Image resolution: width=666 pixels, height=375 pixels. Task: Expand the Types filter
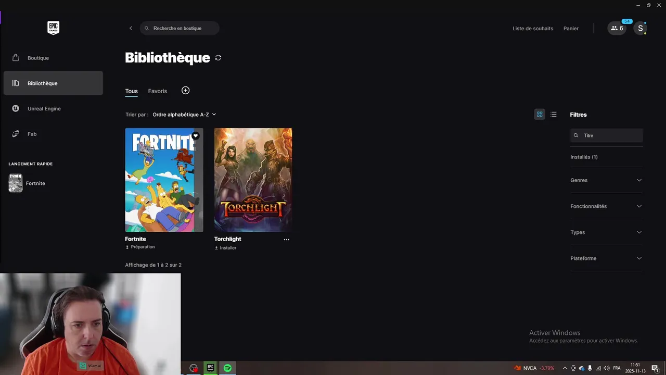[x=606, y=232]
